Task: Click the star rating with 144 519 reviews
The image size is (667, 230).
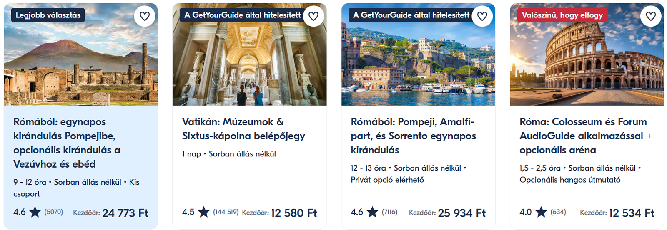Action: point(203,212)
